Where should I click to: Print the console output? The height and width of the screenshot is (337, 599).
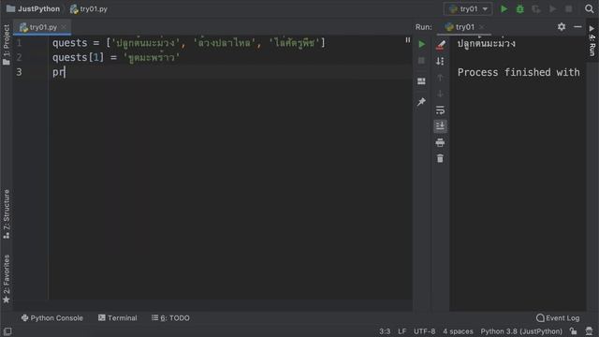pos(440,142)
